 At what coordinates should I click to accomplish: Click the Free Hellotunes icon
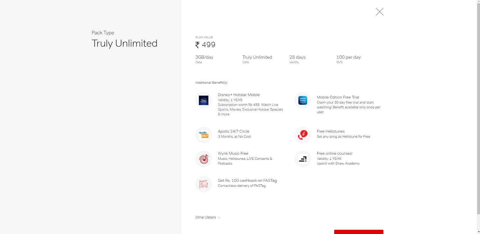point(303,135)
